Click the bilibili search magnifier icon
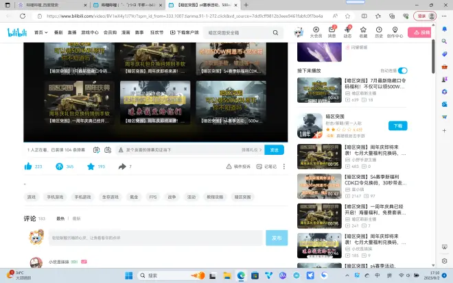This screenshot has width=453, height=283. pos(276,33)
